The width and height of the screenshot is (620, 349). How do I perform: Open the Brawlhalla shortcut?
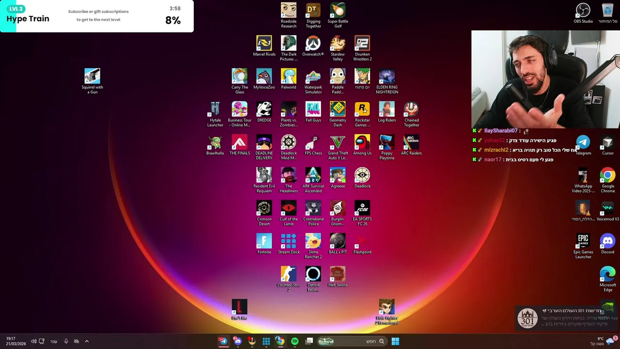[215, 144]
